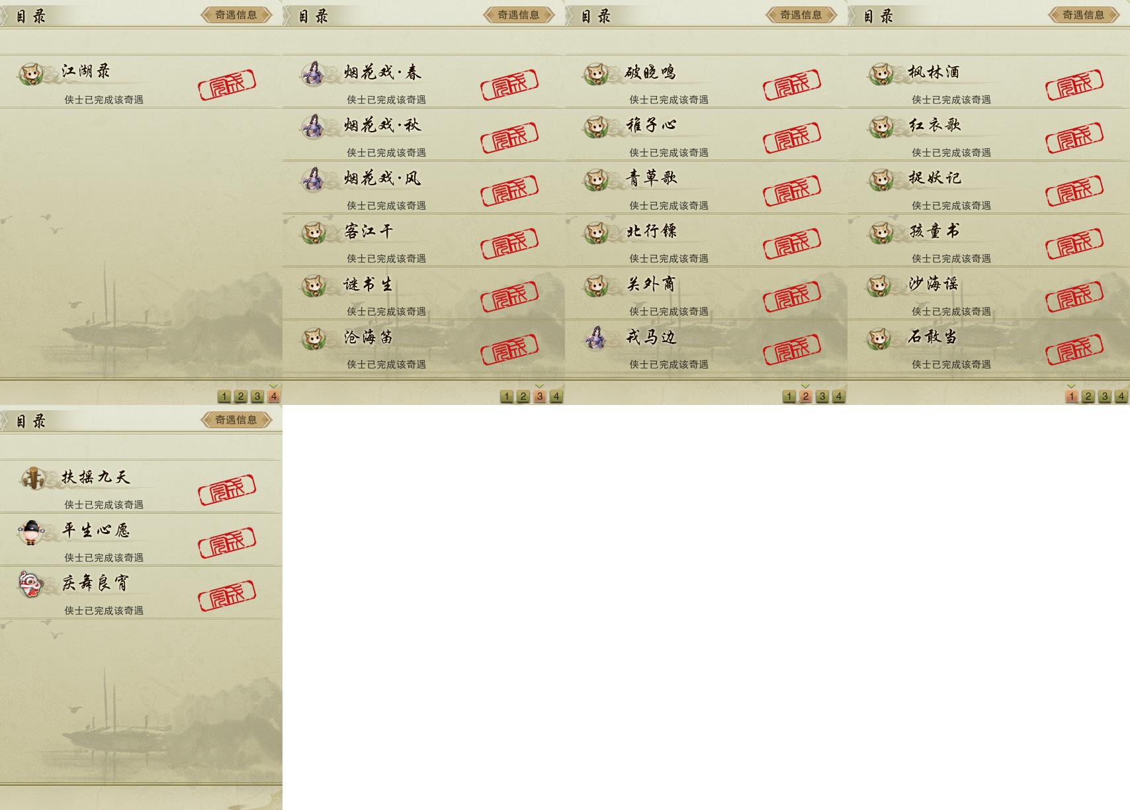Click the red stamp on 捉妖记 entry
Image resolution: width=1130 pixels, height=810 pixels.
[1074, 191]
